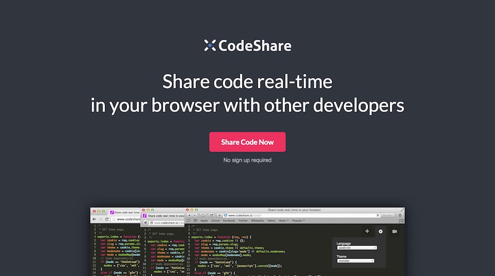Screen dimensions: 495x276
Task: Click the CodeShare logo at top
Action: coord(247,46)
